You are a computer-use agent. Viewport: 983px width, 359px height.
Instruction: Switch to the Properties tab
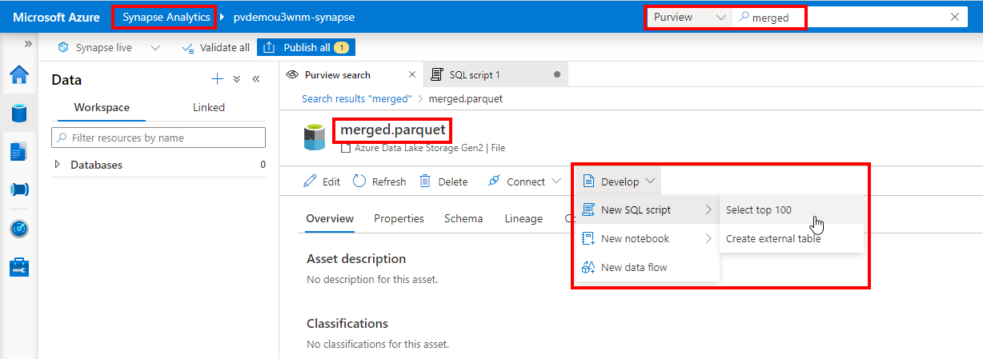(x=399, y=218)
